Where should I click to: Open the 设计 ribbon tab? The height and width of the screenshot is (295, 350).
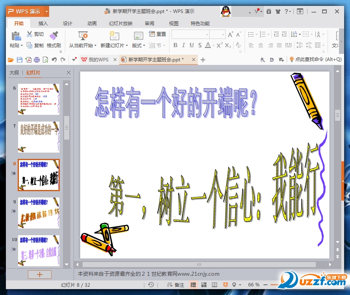(67, 24)
